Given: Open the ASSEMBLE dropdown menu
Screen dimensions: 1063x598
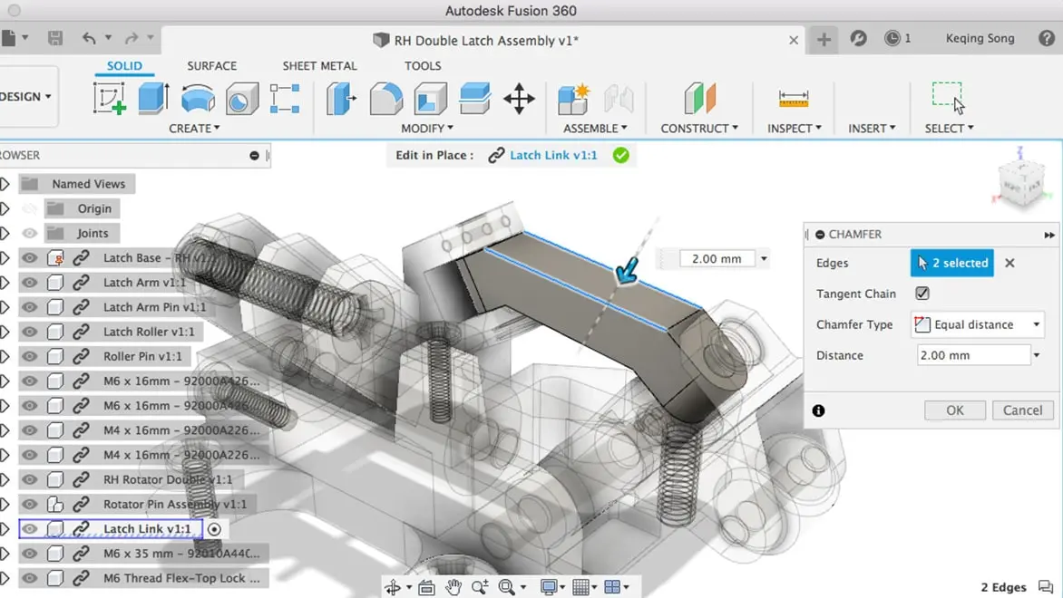Looking at the screenshot, I should (595, 128).
